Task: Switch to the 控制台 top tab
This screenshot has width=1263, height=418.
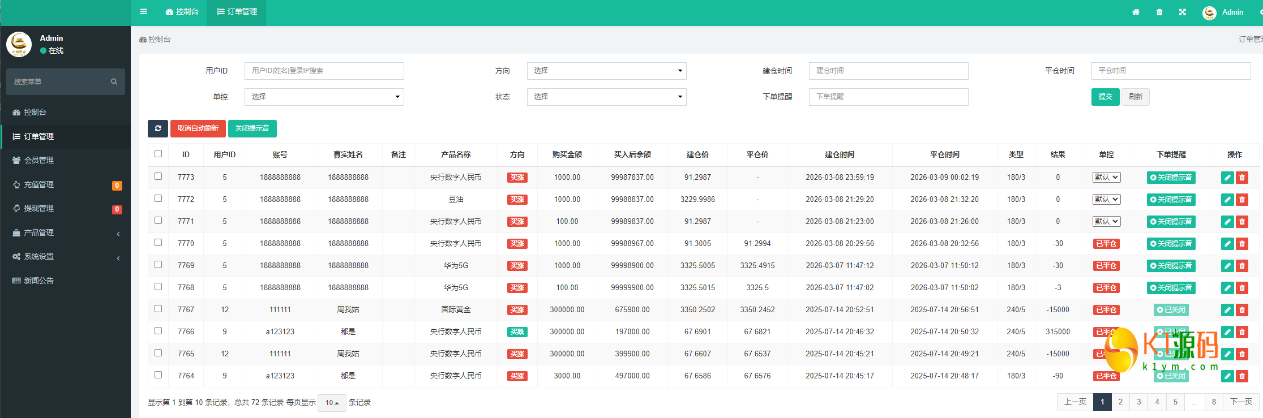Action: click(182, 12)
